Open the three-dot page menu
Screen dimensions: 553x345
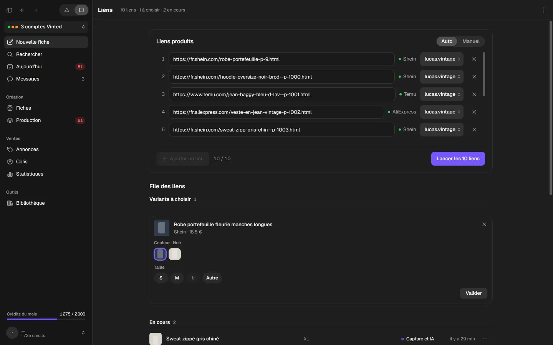tap(544, 10)
